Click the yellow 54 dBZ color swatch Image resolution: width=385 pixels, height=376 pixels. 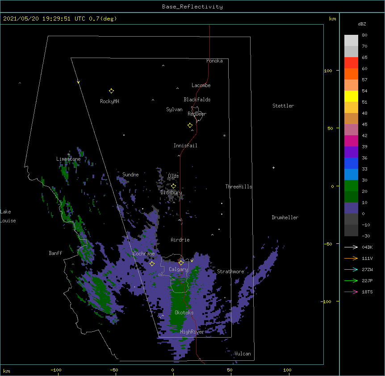pyautogui.click(x=351, y=96)
